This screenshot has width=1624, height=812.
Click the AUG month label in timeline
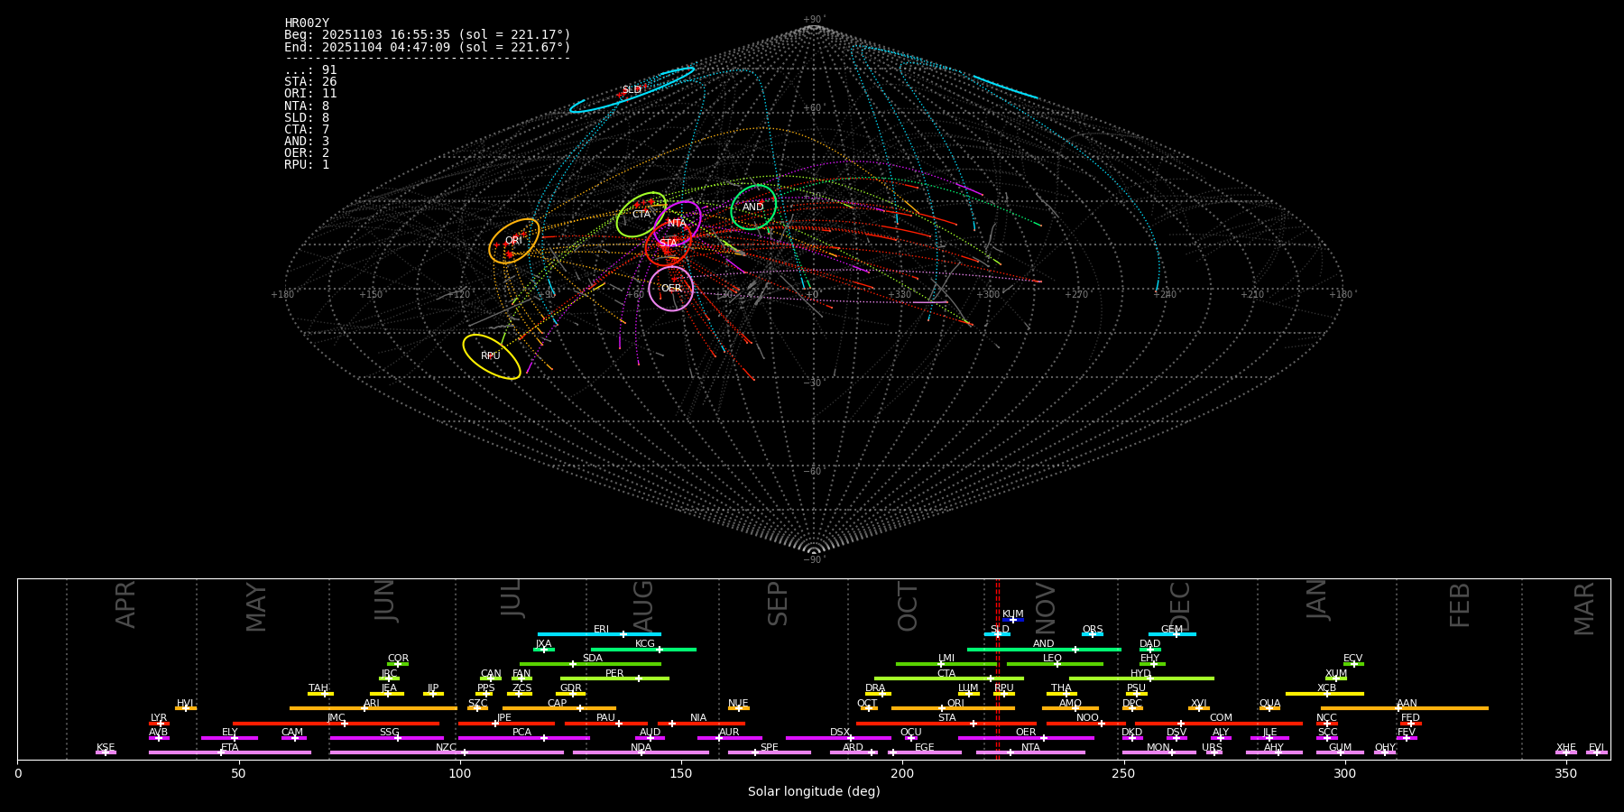tap(643, 606)
